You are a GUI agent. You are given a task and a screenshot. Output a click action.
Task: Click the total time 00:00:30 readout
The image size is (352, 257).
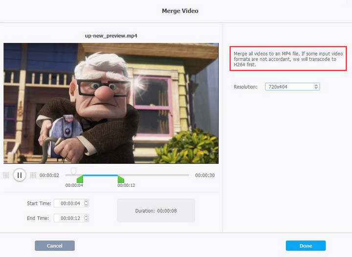tap(205, 175)
